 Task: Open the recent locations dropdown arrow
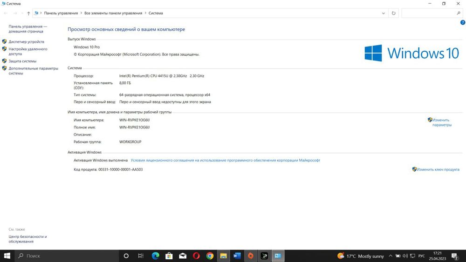tap(22, 13)
